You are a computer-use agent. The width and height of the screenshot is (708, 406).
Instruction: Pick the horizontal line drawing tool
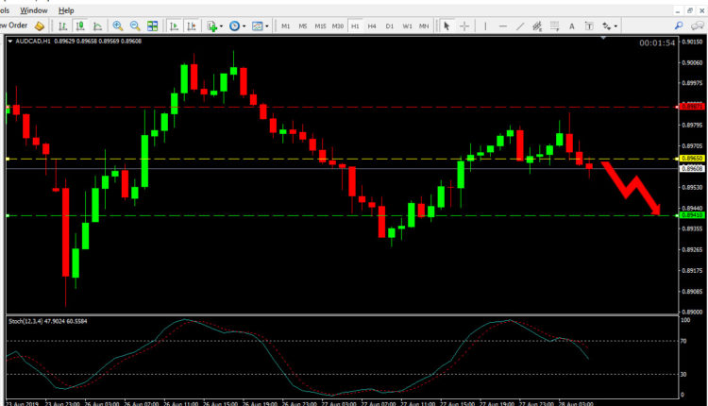pos(502,26)
